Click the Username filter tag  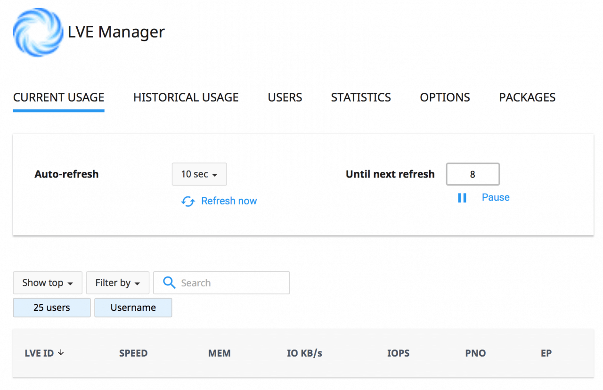(133, 308)
